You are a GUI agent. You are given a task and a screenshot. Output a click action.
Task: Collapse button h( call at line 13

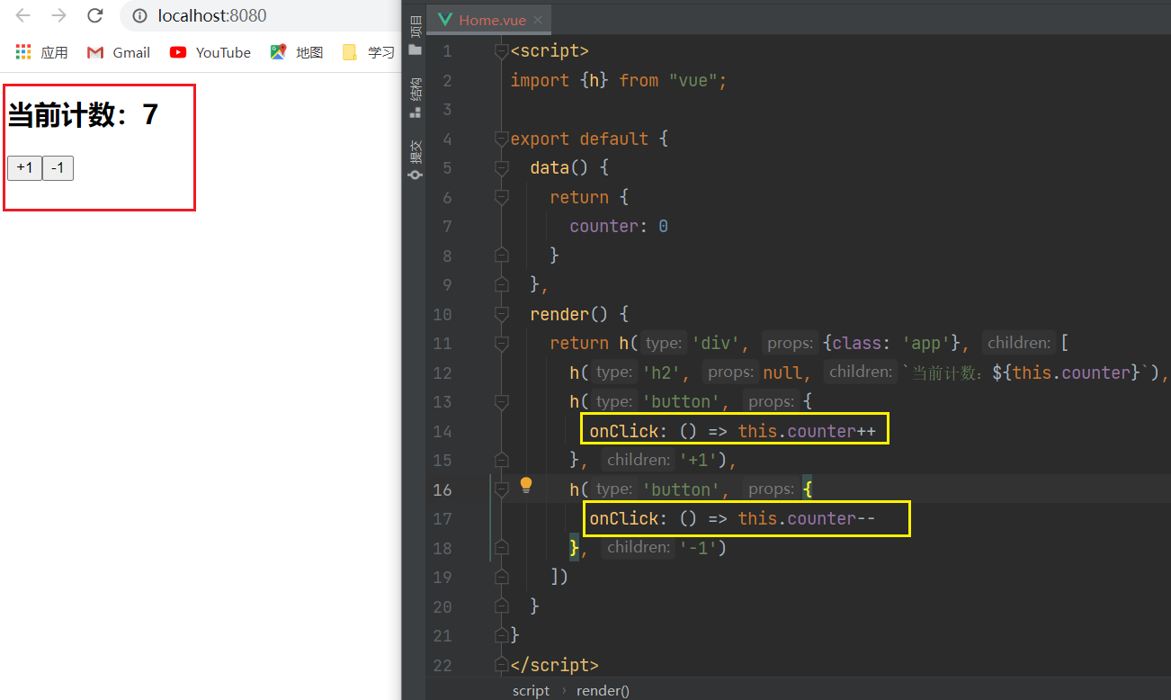click(x=502, y=402)
